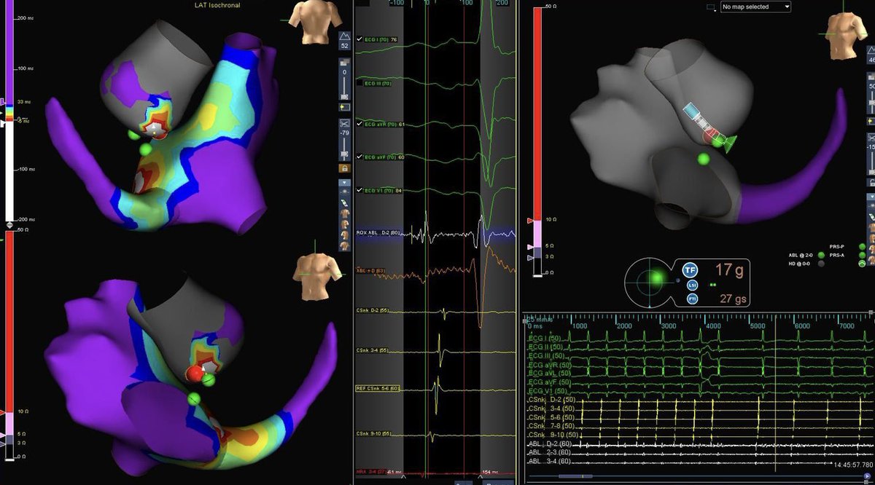875x485 pixels.
Task: Uncheck the ECG aVR trace checkbox
Action: coord(359,124)
